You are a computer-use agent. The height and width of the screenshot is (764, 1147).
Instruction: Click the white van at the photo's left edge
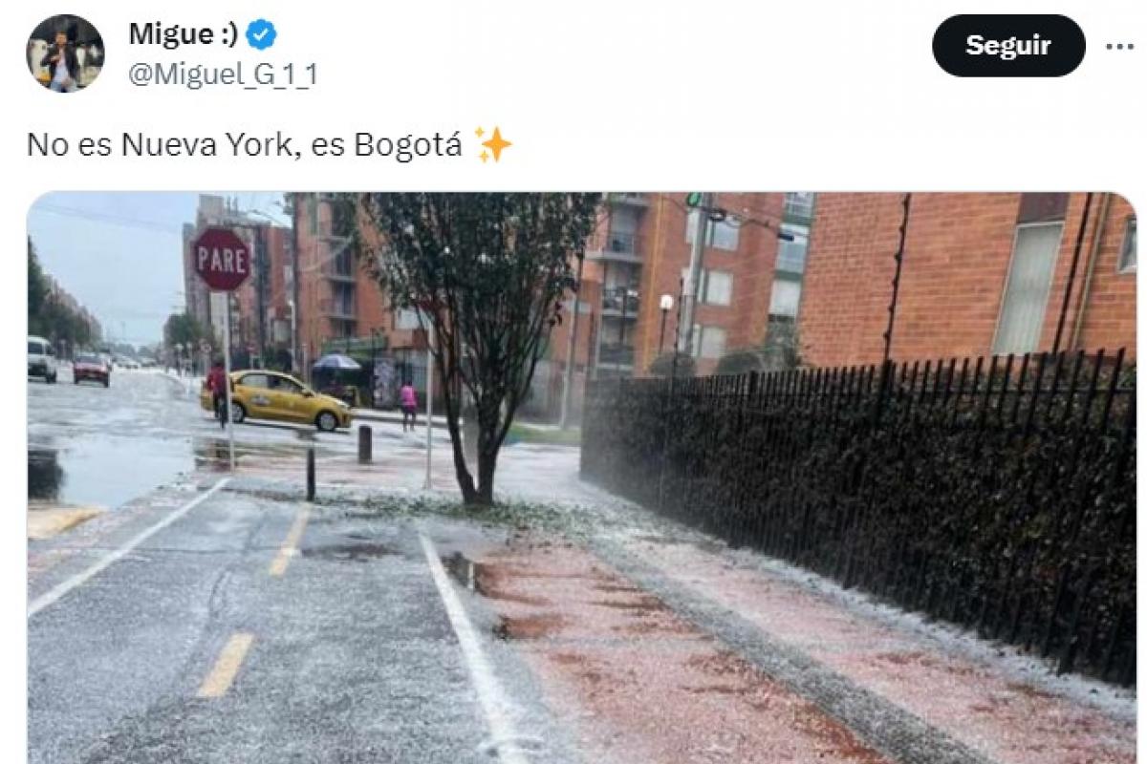(41, 359)
